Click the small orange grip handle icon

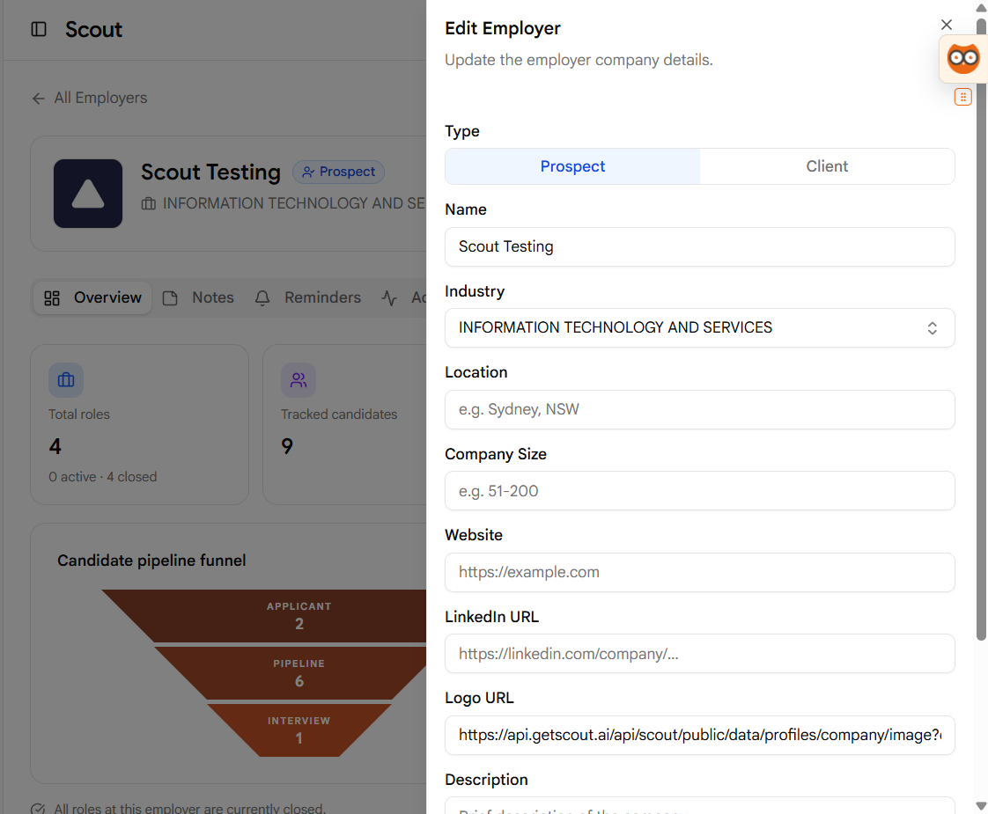(962, 97)
